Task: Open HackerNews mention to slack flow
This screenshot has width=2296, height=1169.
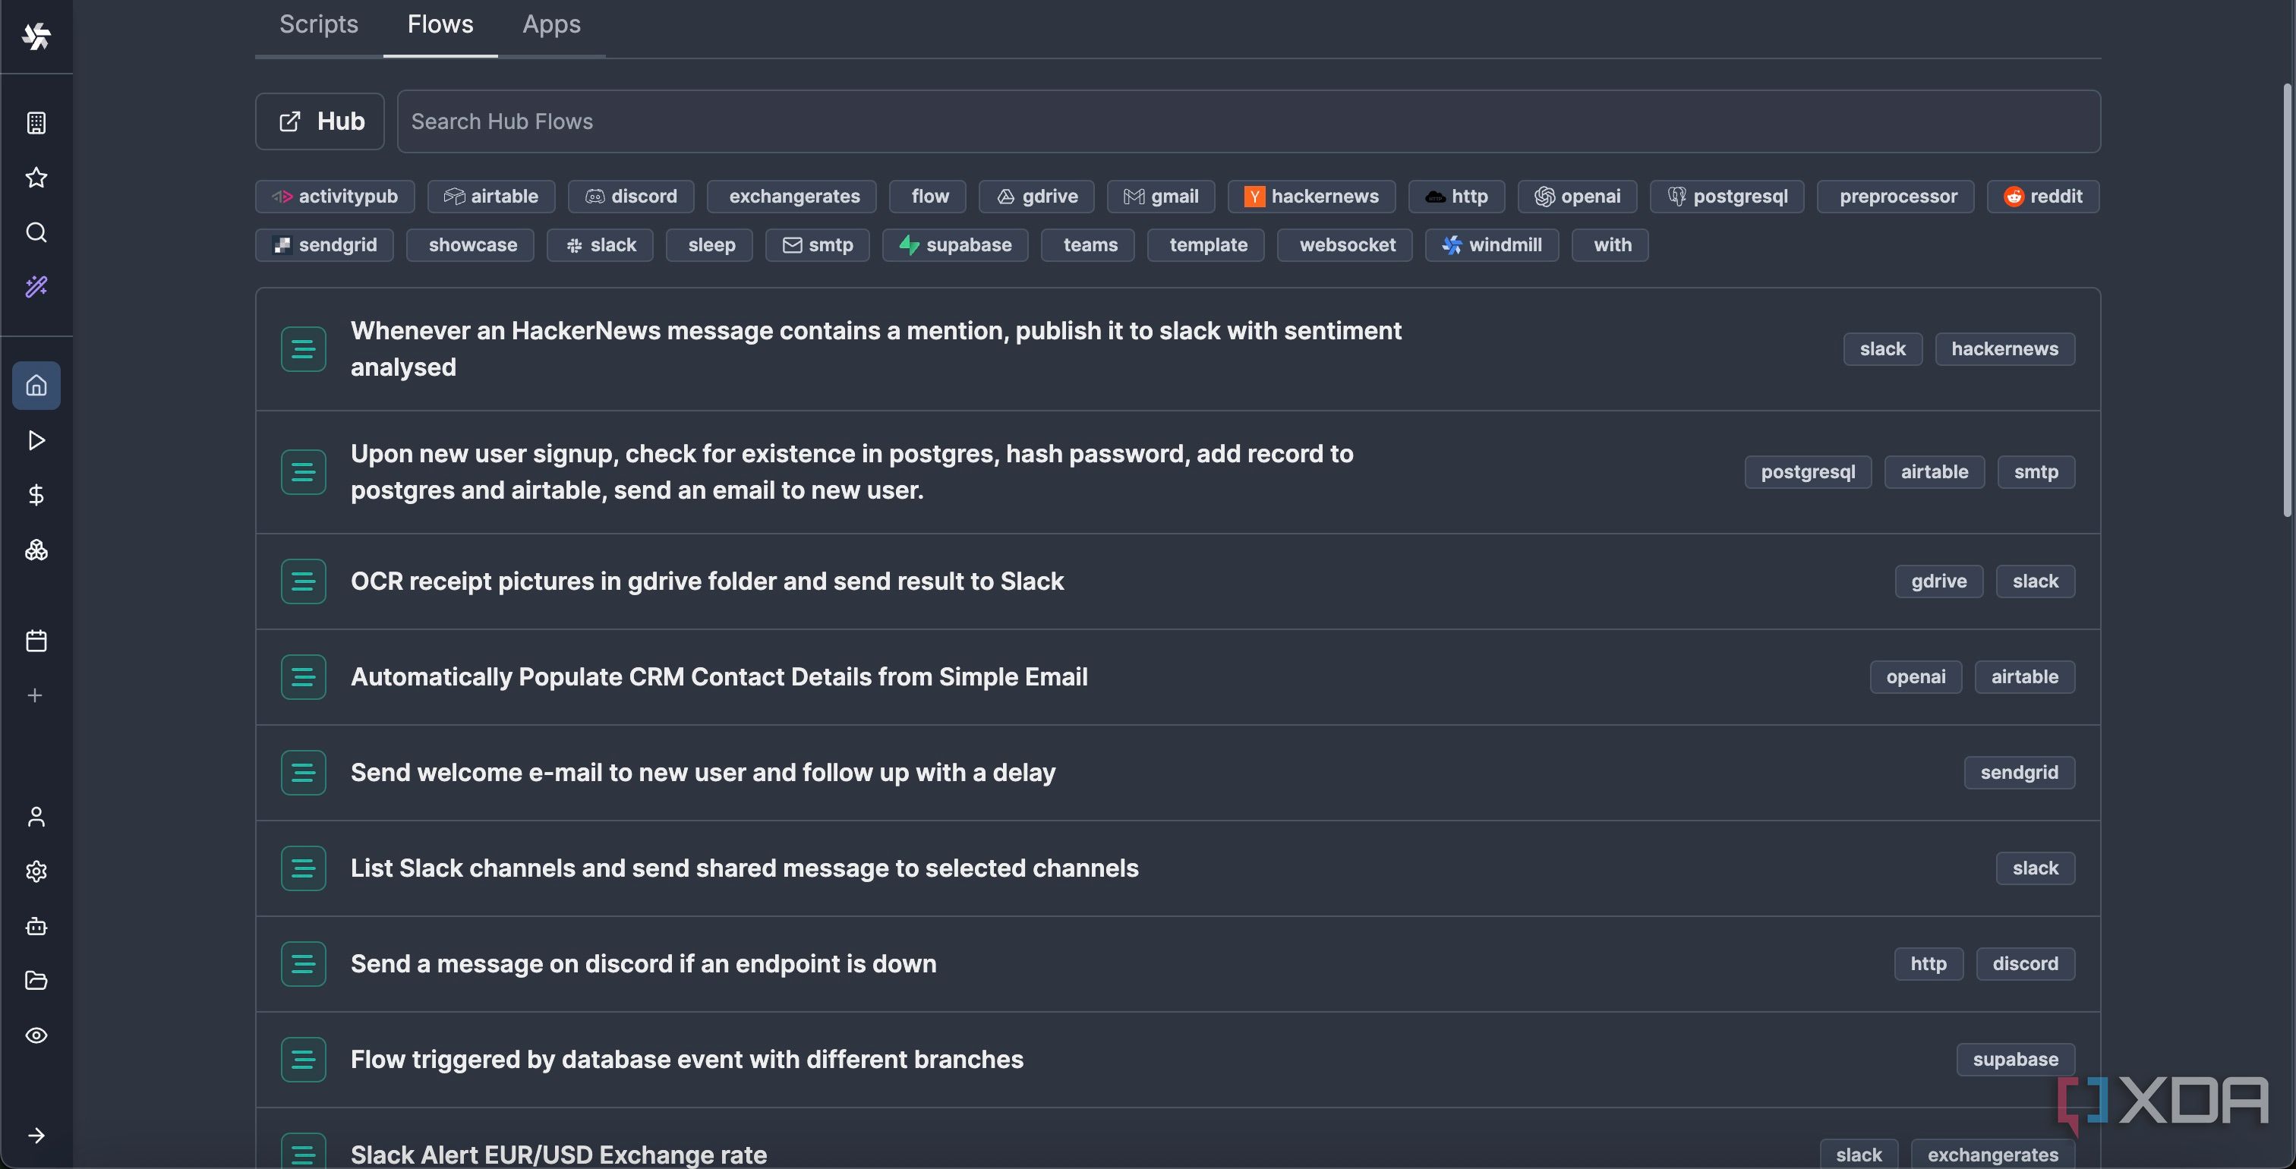Action: tap(1178, 349)
